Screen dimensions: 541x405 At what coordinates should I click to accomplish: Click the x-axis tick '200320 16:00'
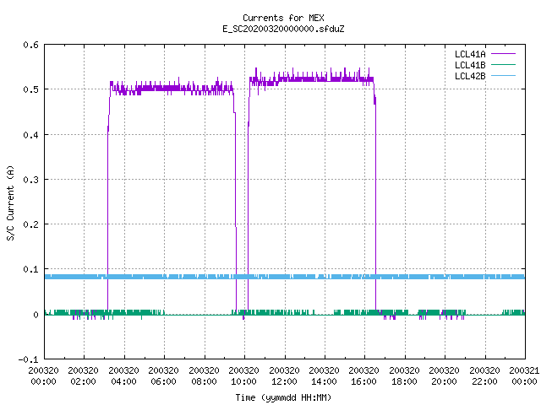363,376
